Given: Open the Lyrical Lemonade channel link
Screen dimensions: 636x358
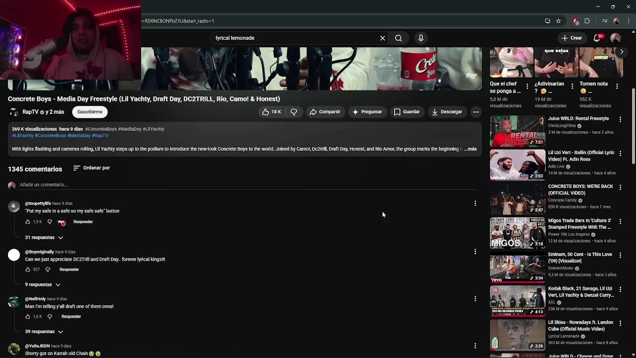Looking at the screenshot, I should (563, 336).
